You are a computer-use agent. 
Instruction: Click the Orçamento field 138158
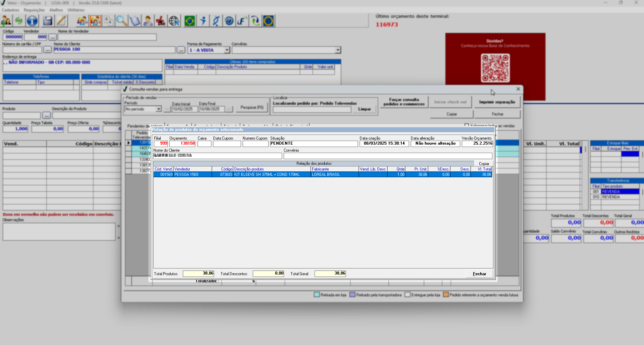pos(182,144)
